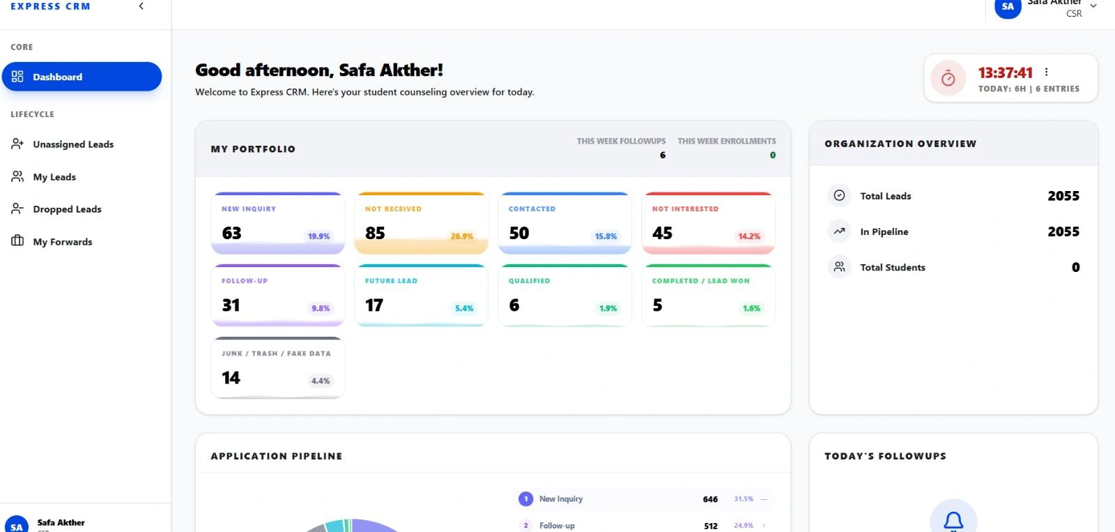Click the 9.8% badge on Follow-up
Screen dimensions: 1115x532
pyautogui.click(x=321, y=308)
